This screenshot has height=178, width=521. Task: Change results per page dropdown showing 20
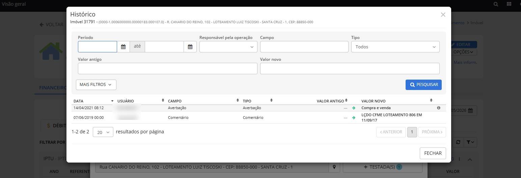[103, 132]
